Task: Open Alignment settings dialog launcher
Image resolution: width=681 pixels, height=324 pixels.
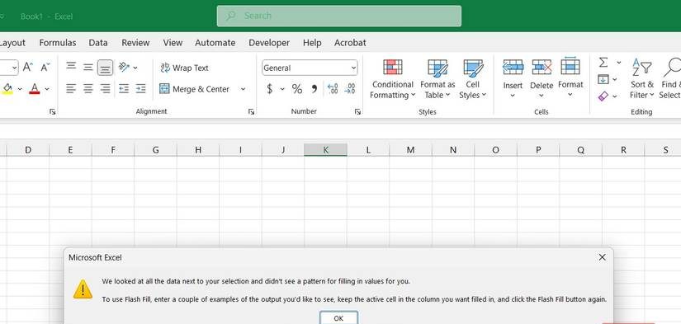Action: click(x=251, y=111)
